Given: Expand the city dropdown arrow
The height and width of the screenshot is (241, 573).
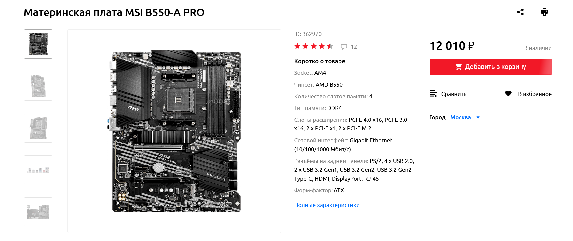Looking at the screenshot, I should [x=478, y=118].
